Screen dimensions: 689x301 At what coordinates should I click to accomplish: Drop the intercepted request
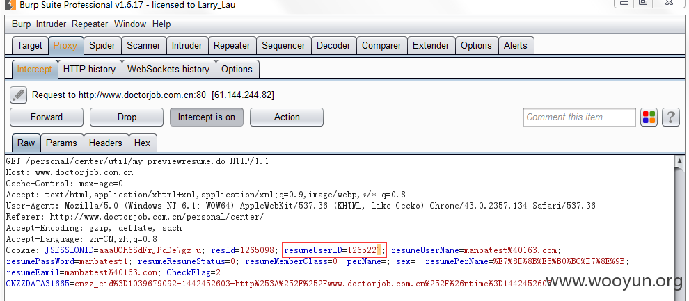coord(127,117)
